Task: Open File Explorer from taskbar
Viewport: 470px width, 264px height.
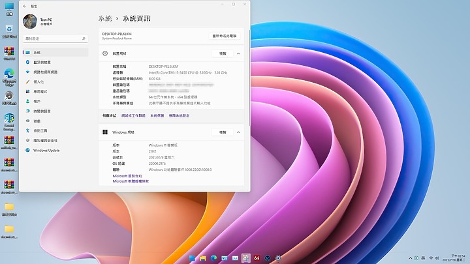Action: [202, 258]
